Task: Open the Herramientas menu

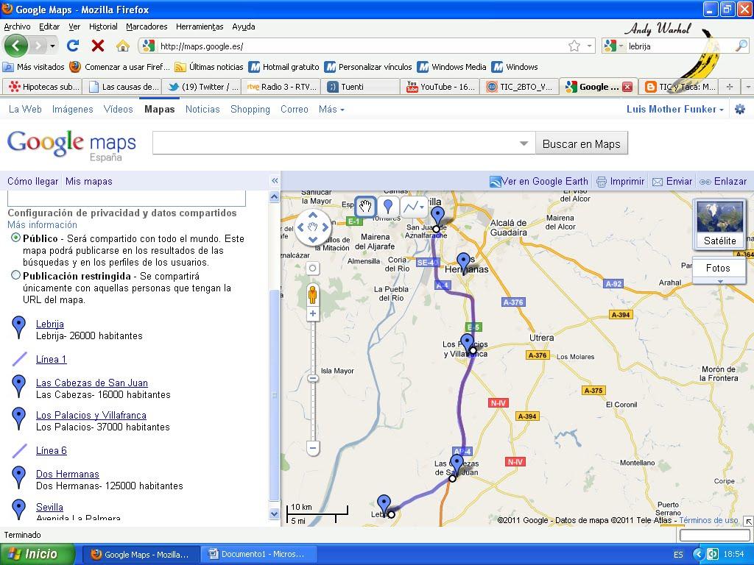Action: (200, 26)
